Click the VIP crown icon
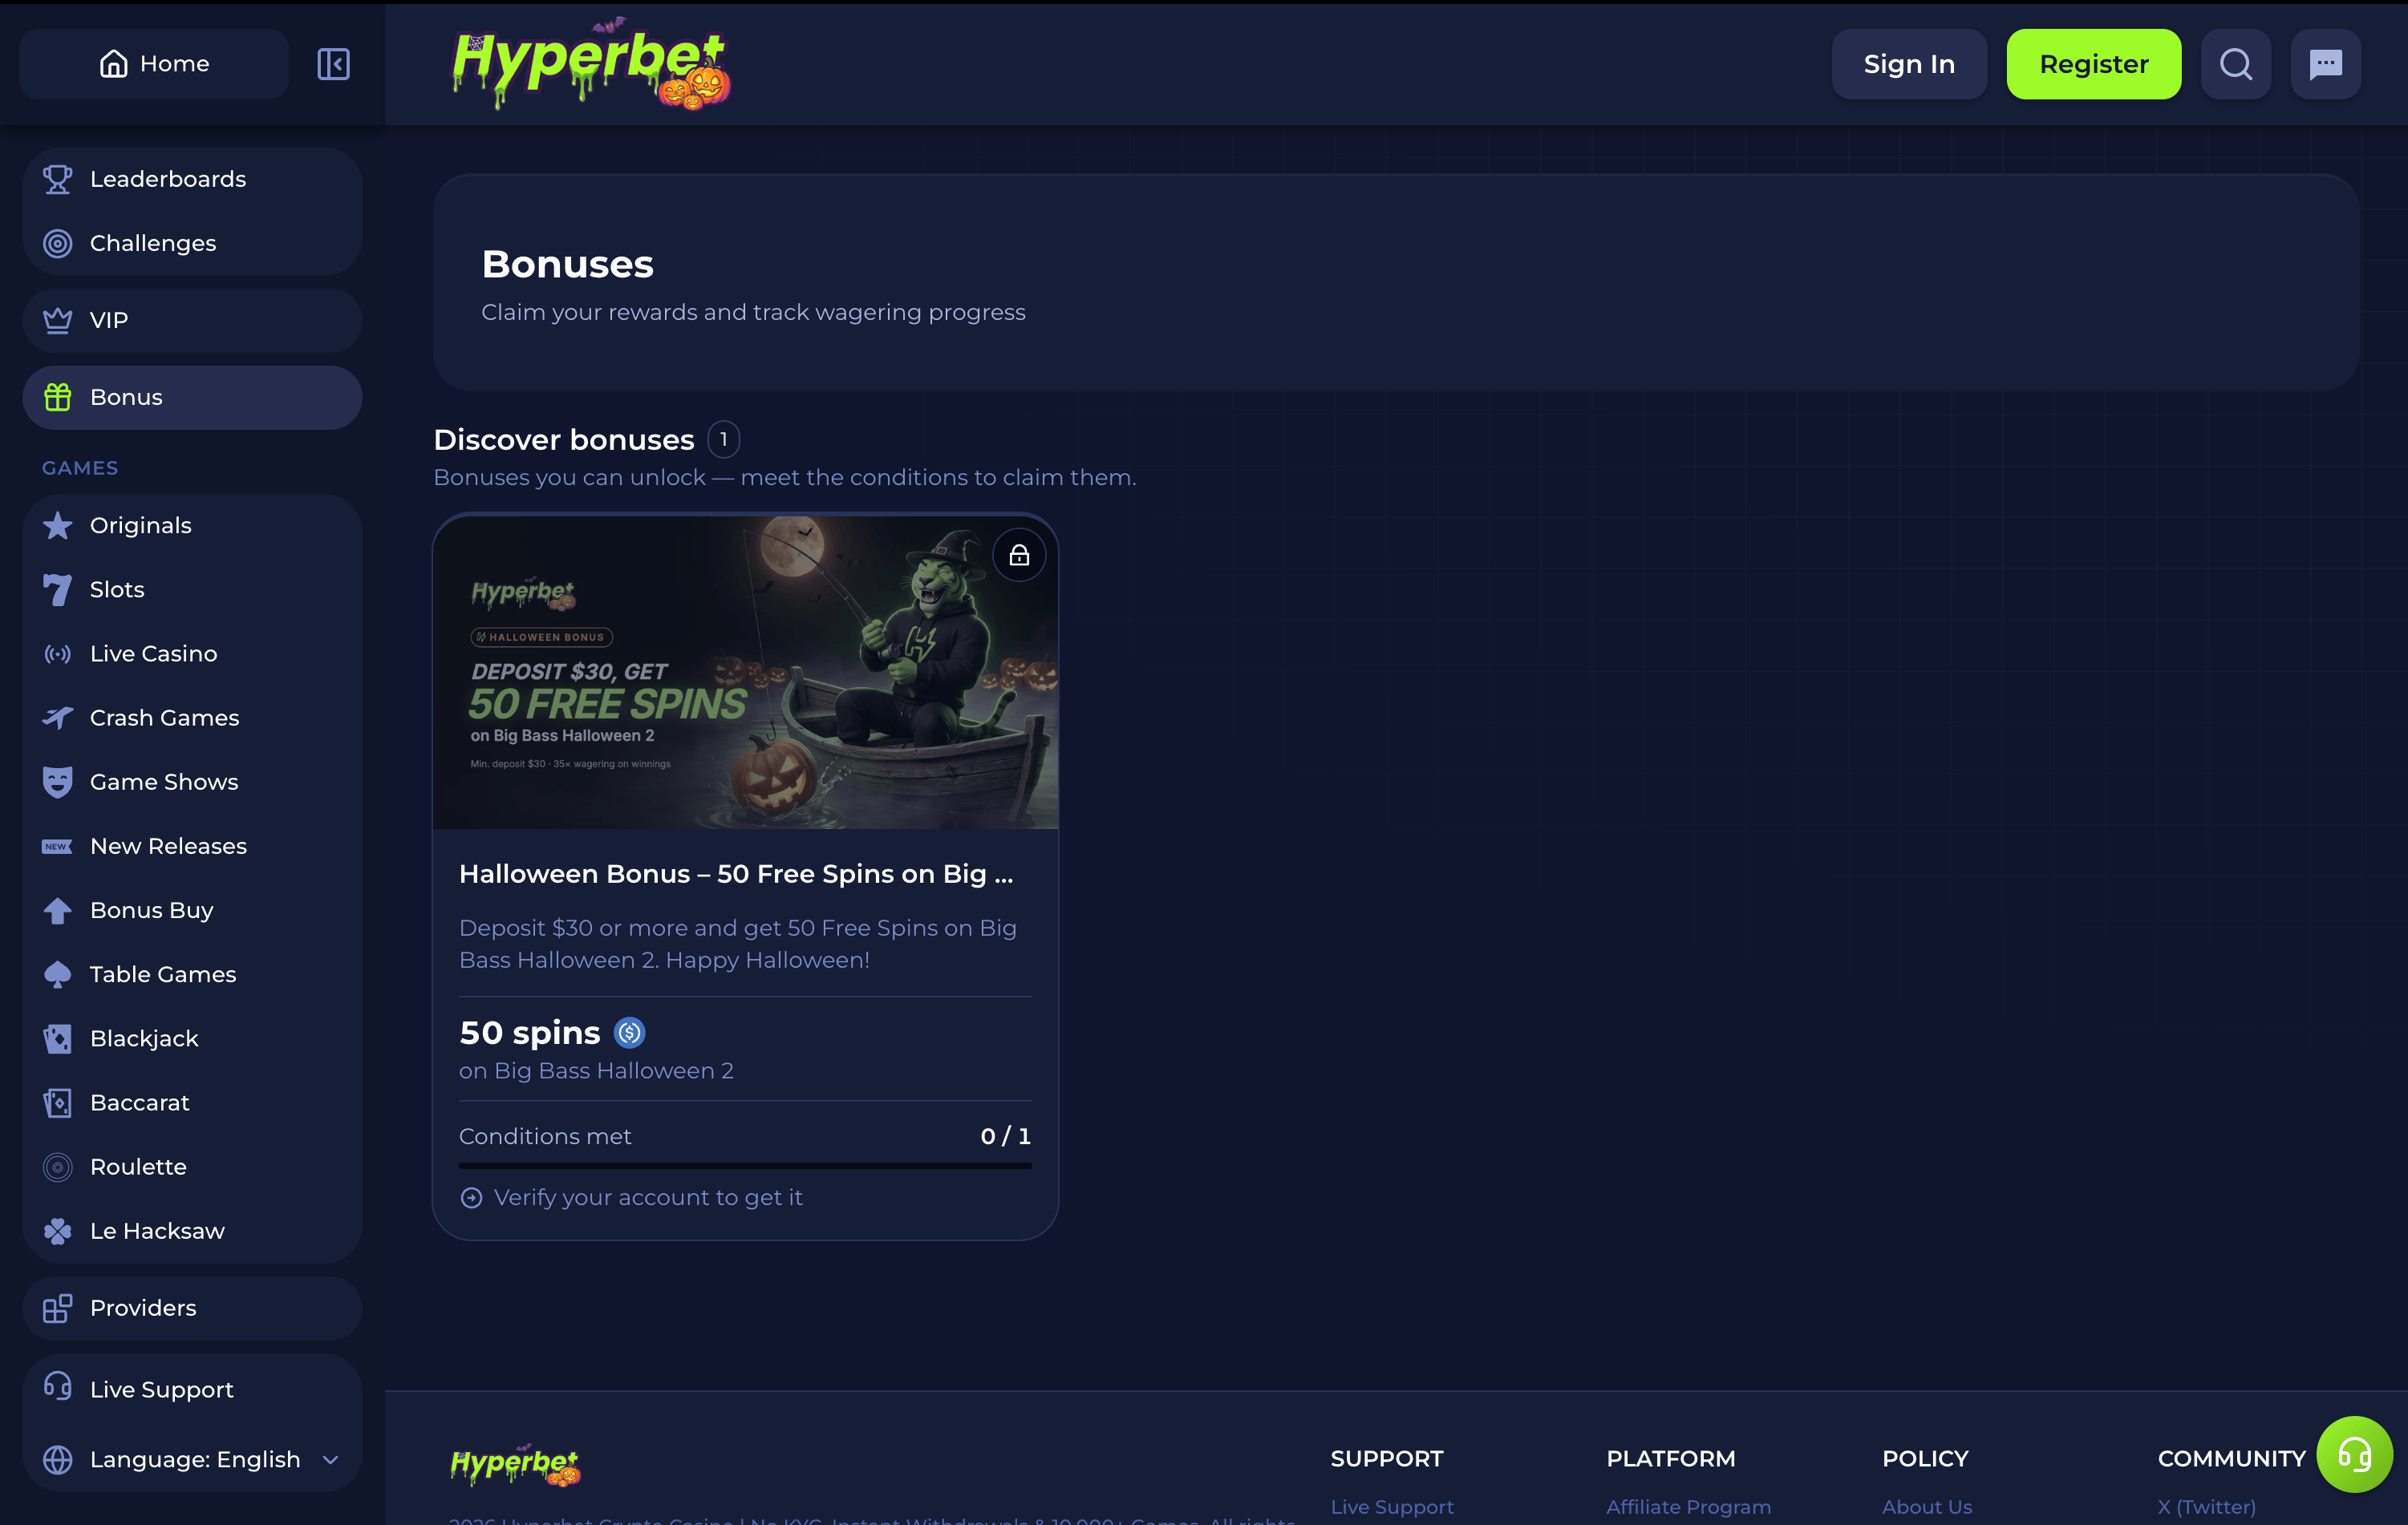Viewport: 2408px width, 1525px height. coord(58,321)
